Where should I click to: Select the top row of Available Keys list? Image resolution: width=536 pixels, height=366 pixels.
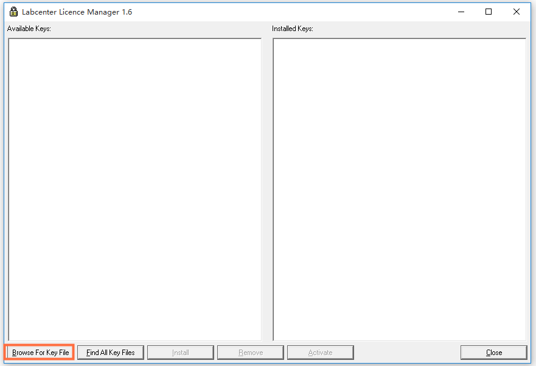[134, 44]
